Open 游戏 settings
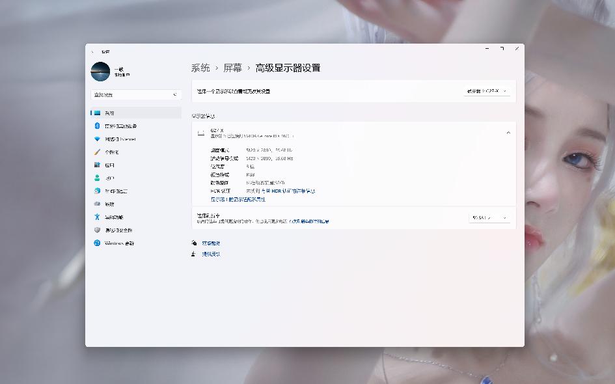The width and height of the screenshot is (615, 384). pyautogui.click(x=107, y=204)
